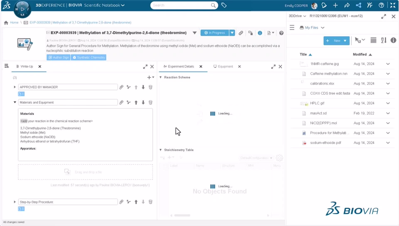This screenshot has height=226, width=399.
Task: Move Materials and Equipment section down
Action: [x=143, y=102]
